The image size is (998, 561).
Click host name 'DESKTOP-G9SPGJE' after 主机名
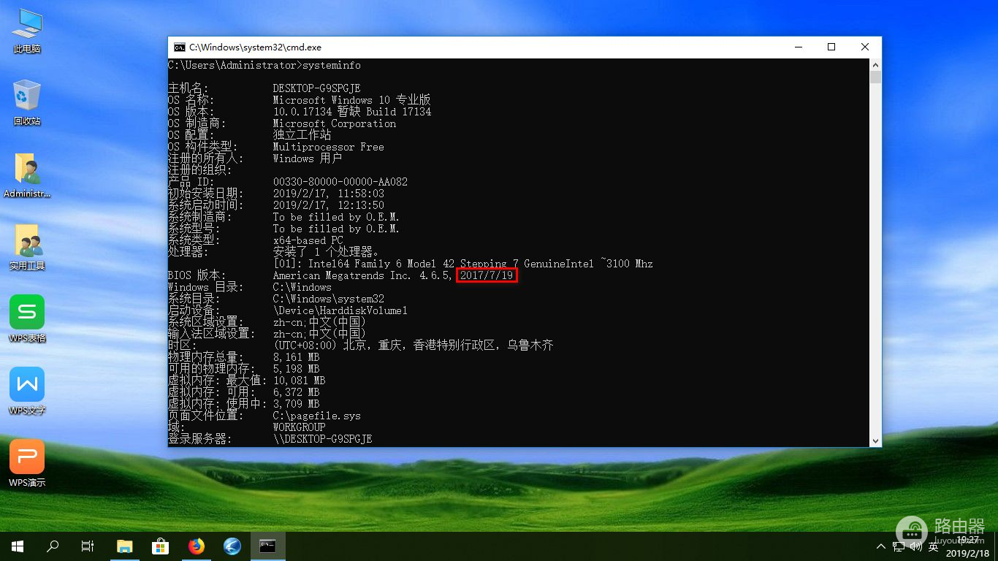(x=316, y=88)
